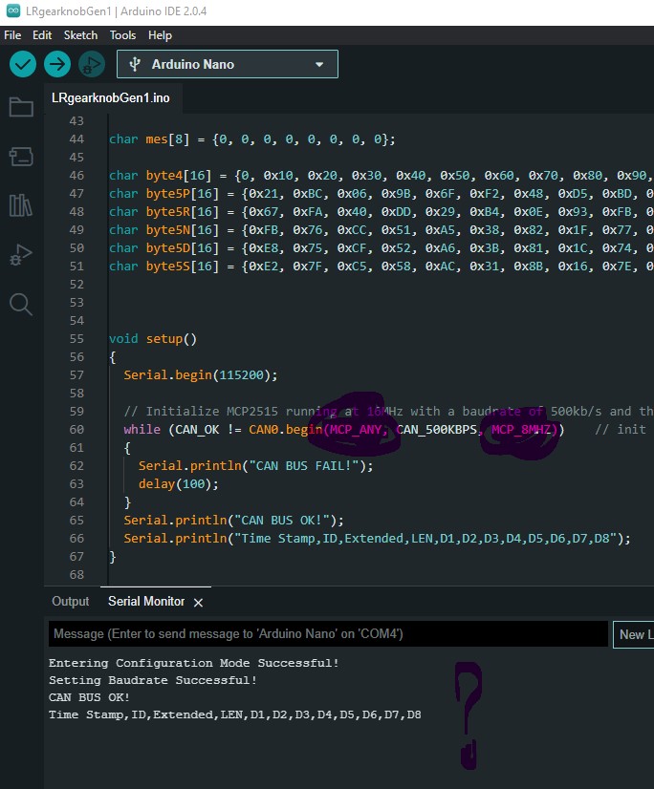This screenshot has width=654, height=789.
Task: Open the Edit menu
Action: 42,35
